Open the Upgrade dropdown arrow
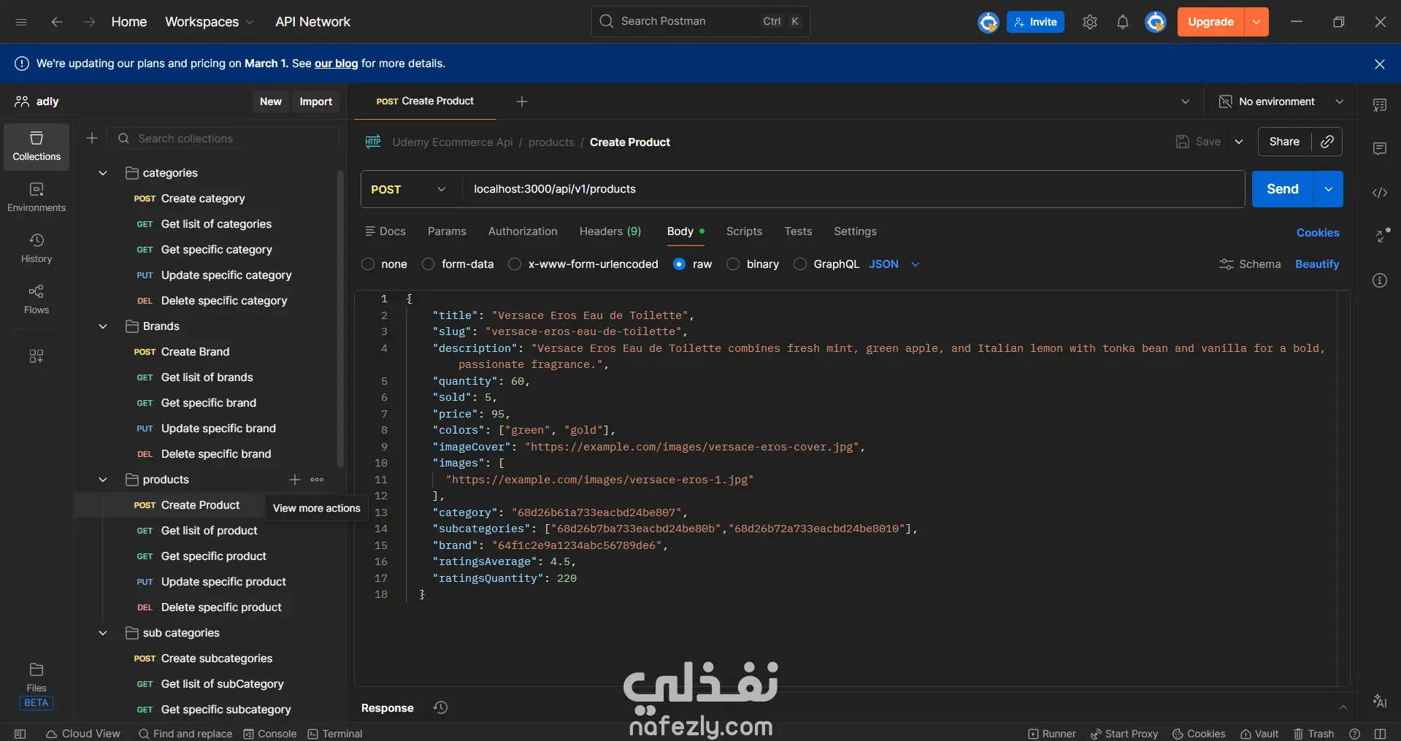 1256,22
